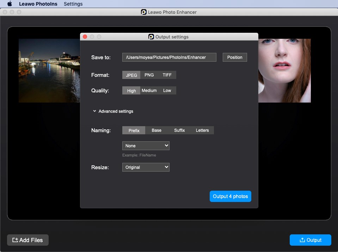
Task: Open the Leawo PhotoIns menu
Action: coord(38,4)
